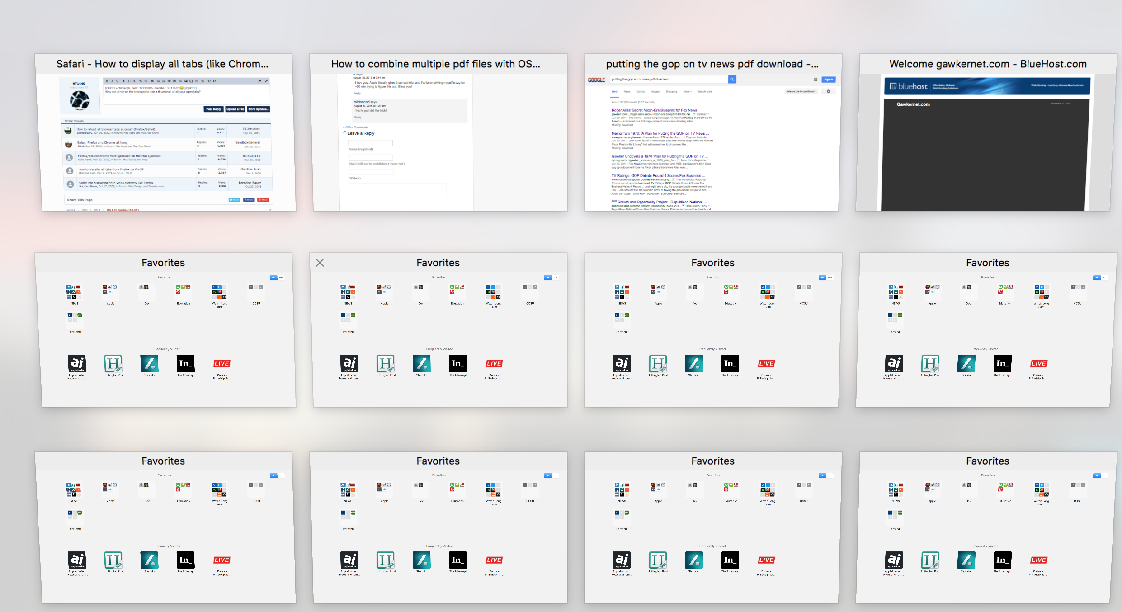This screenshot has width=1122, height=612.
Task: Open the dropdown next to the gear in Google results
Action: pyautogui.click(x=801, y=91)
